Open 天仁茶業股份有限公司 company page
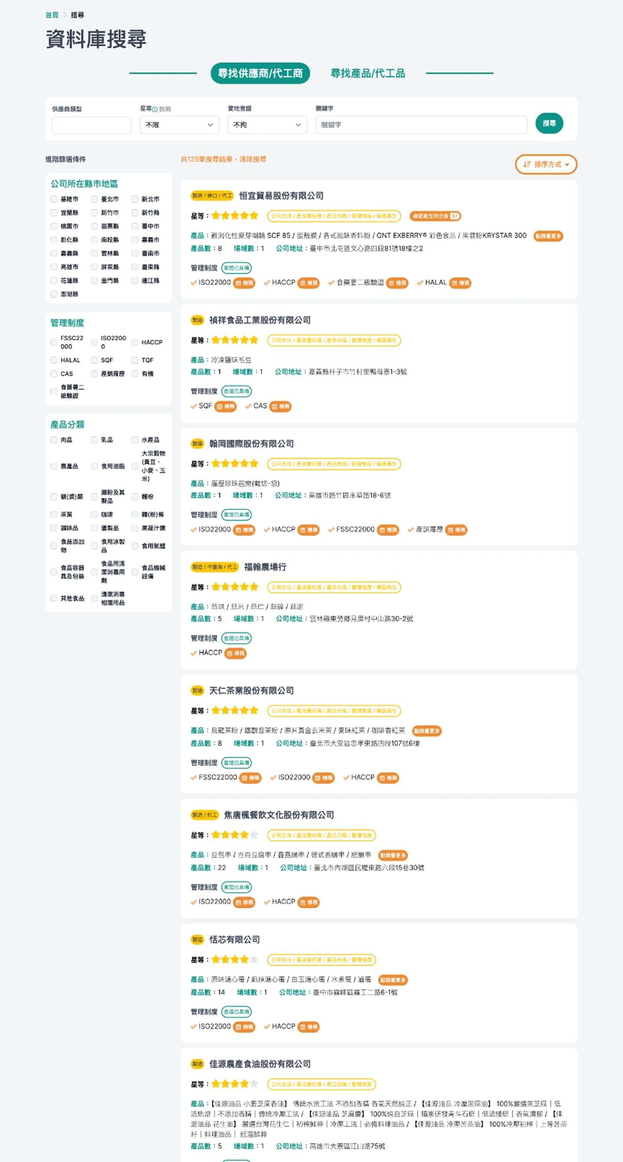 click(x=251, y=691)
